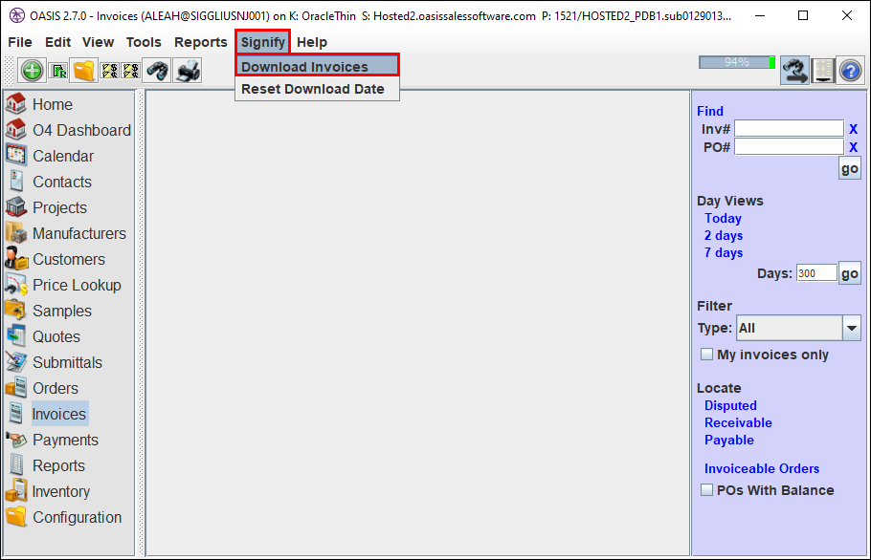Click the green plus add-new icon
This screenshot has width=871, height=560.
coord(32,71)
